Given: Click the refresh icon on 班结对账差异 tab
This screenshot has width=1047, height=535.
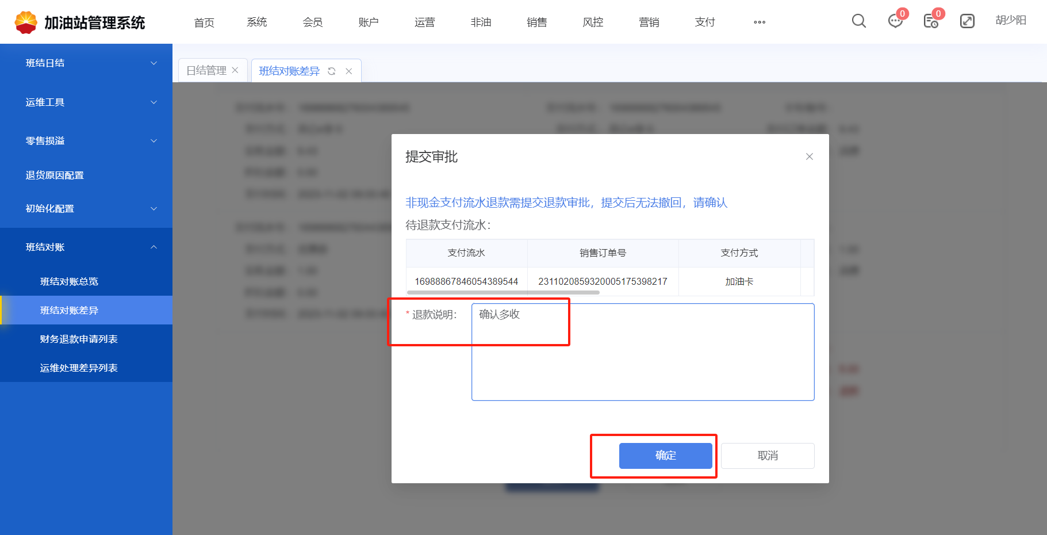Looking at the screenshot, I should click(332, 71).
